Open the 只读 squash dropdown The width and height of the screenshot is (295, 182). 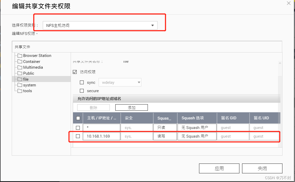[165, 128]
